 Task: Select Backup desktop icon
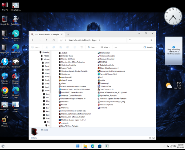5,35
